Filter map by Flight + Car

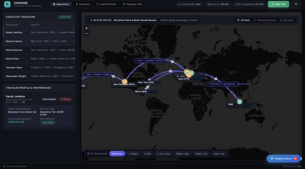tap(201, 153)
